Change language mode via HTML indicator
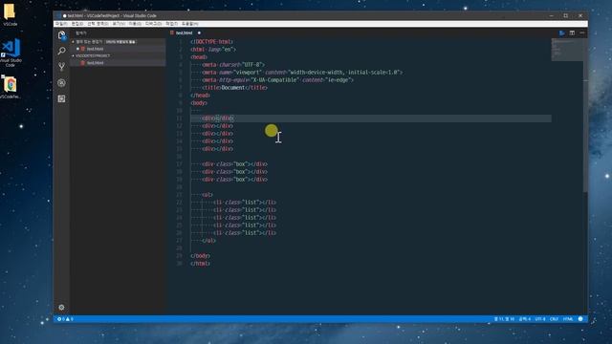612x344 pixels. pyautogui.click(x=568, y=319)
